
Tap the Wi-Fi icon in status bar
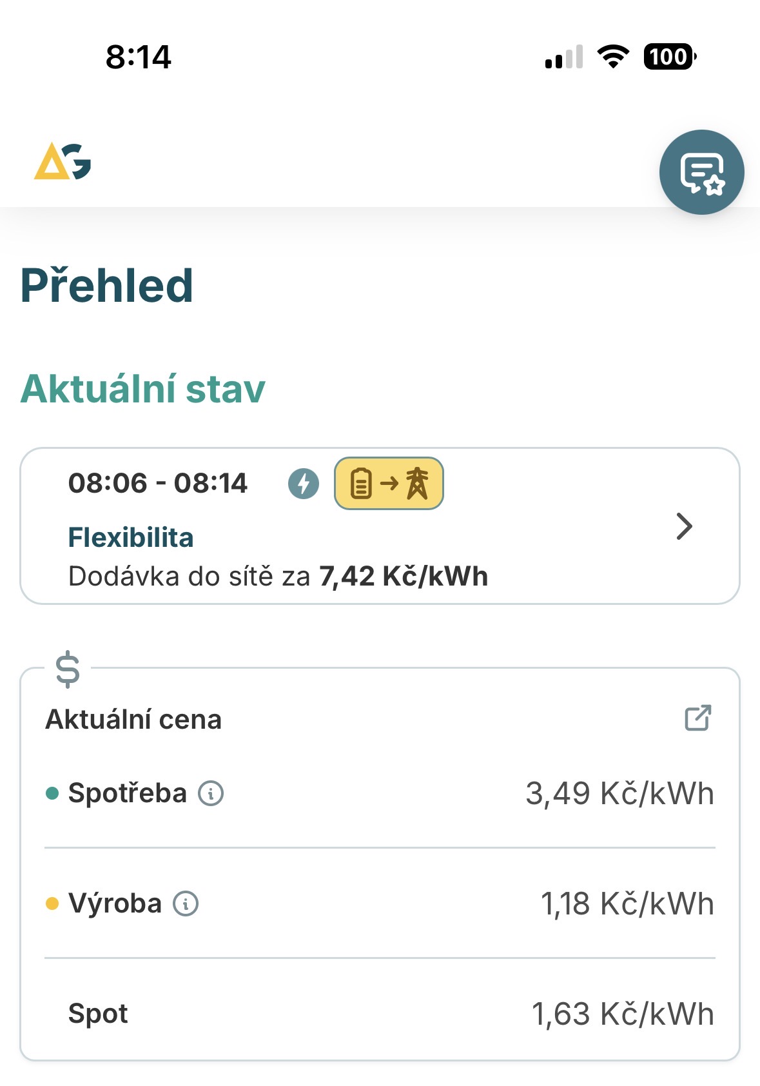point(613,57)
